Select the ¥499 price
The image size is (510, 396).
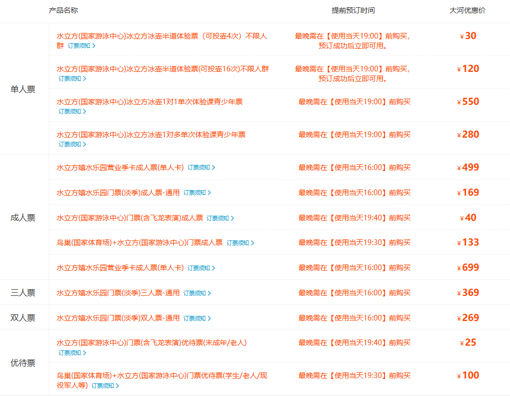pos(468,167)
